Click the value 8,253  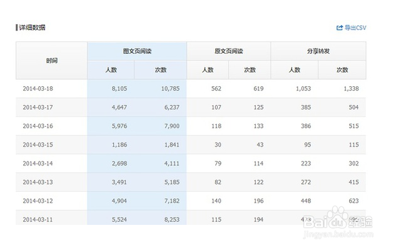click(x=172, y=219)
